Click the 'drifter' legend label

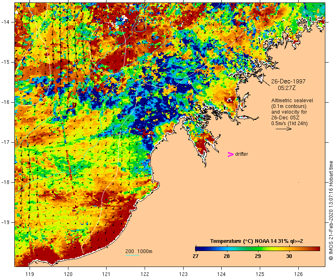click(241, 154)
